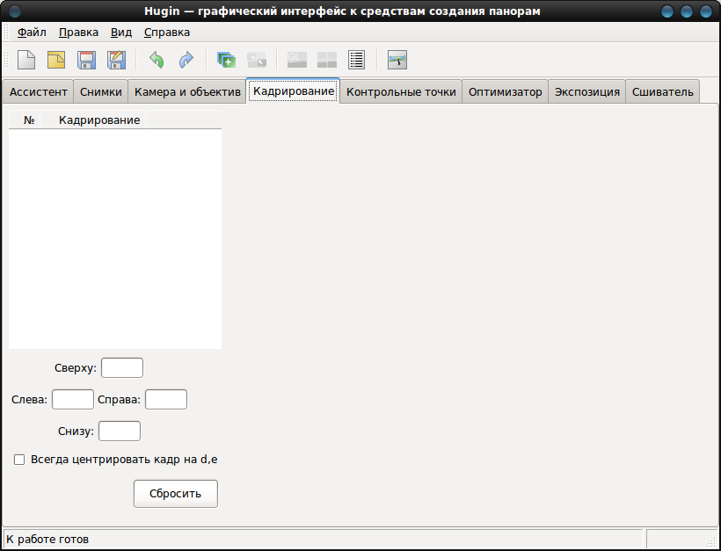Click the '№' column header
Viewport: 721px width, 551px height.
click(25, 120)
